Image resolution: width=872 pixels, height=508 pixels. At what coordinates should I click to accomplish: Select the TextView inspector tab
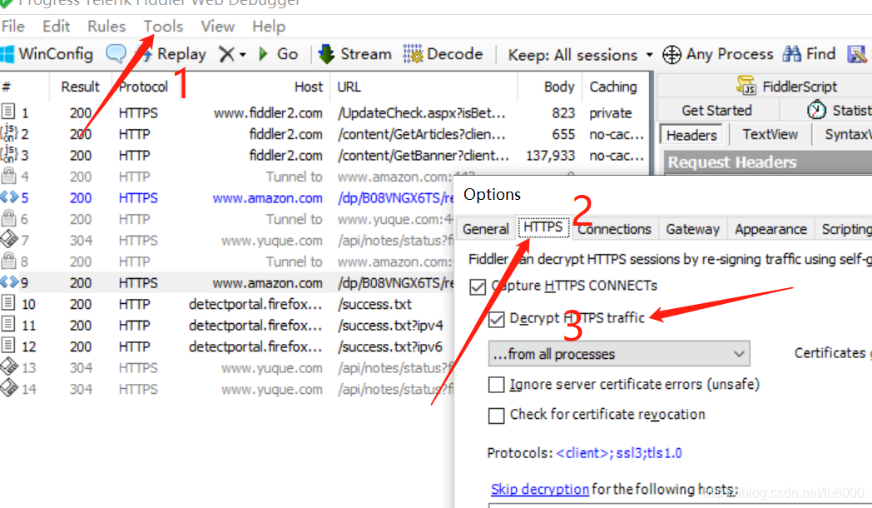coord(770,134)
